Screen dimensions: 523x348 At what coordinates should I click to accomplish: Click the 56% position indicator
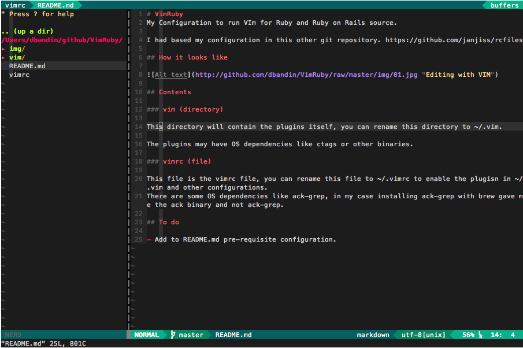468,335
